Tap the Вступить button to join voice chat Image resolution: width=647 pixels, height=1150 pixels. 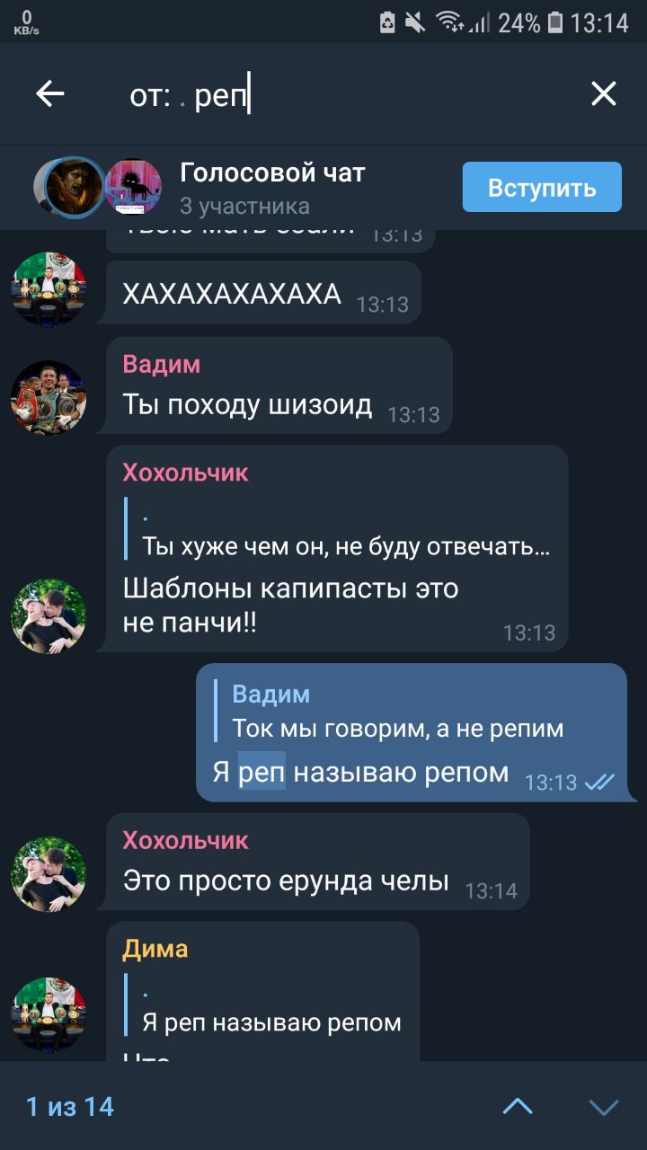[x=542, y=187]
